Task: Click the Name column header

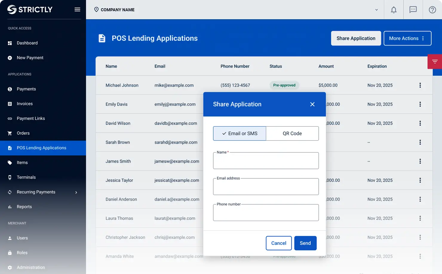Action: (x=111, y=66)
